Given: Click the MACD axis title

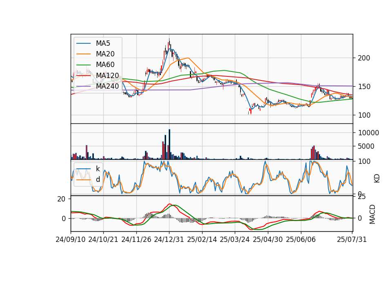Looking at the screenshot, I should (372, 214).
